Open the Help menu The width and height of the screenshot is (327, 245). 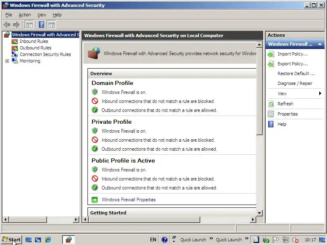pos(57,15)
